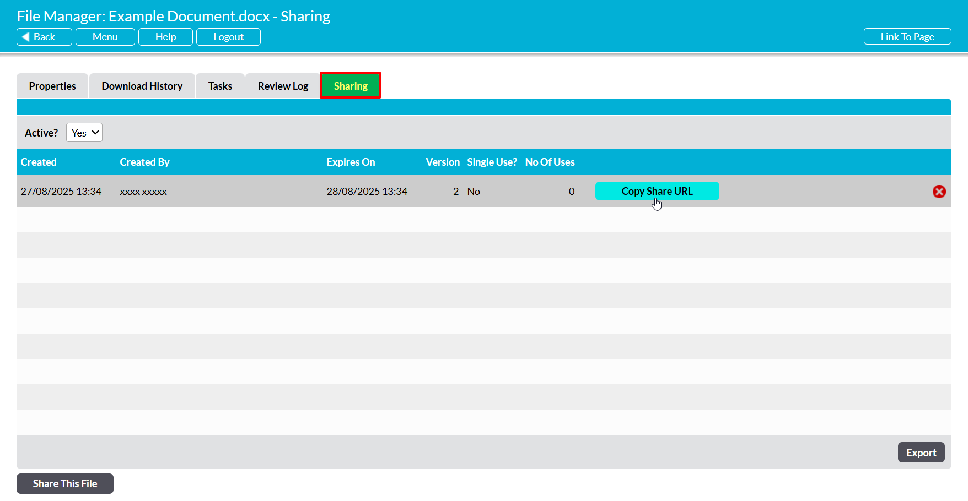Sort by the Version column header
Screen dimensions: 968x501
pyautogui.click(x=442, y=162)
